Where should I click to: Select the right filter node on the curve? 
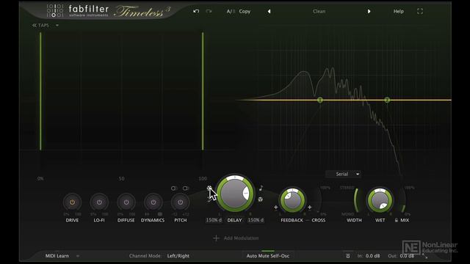(x=387, y=100)
